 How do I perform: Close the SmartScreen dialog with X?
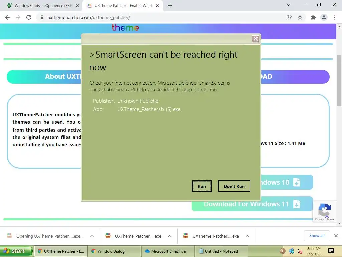[255, 39]
